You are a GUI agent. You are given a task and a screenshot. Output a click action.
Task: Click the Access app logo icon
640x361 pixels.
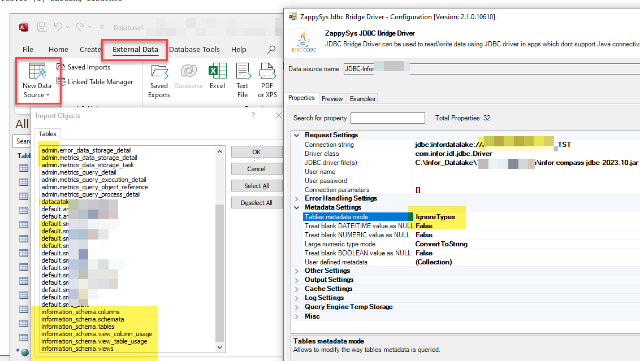(x=24, y=27)
